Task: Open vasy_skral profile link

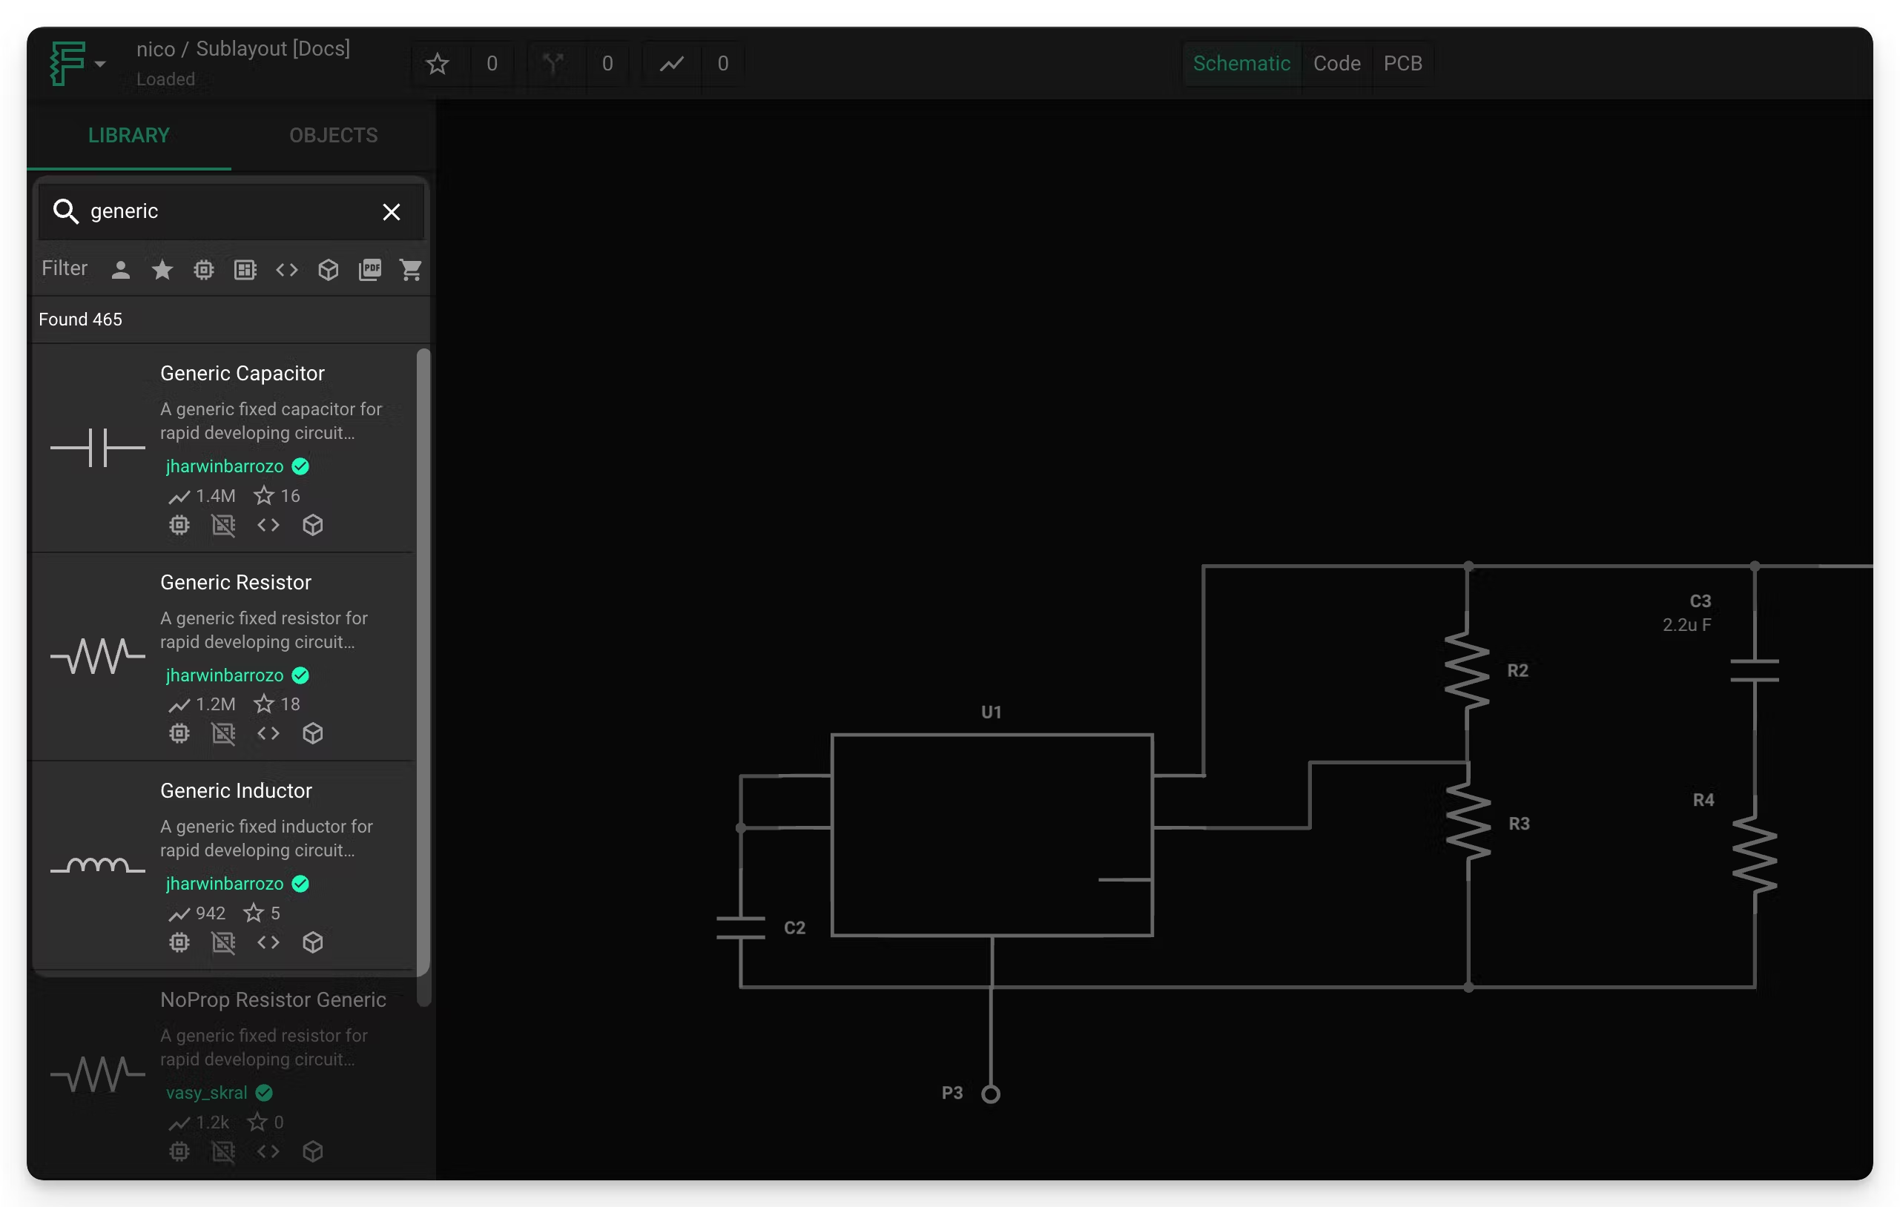Action: tap(206, 1093)
